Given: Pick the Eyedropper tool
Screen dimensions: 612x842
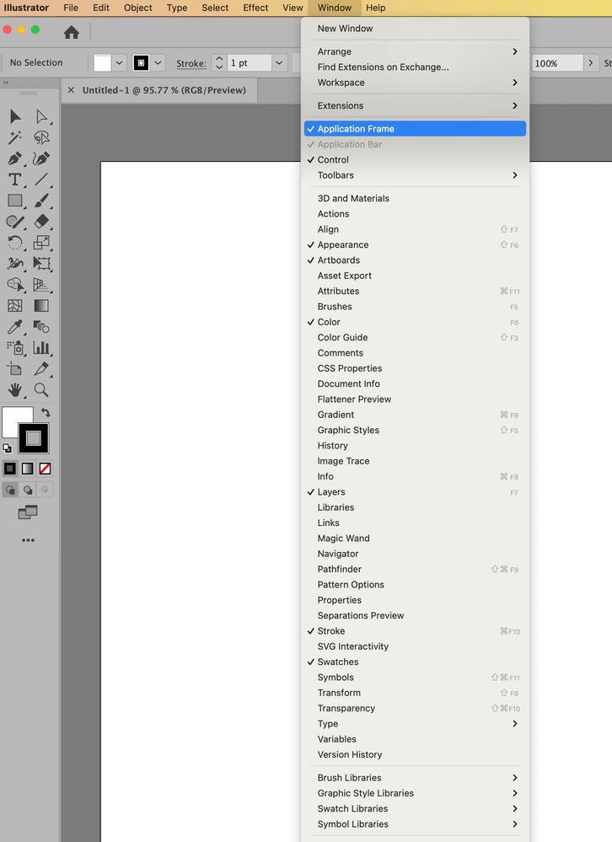Looking at the screenshot, I should pyautogui.click(x=15, y=326).
